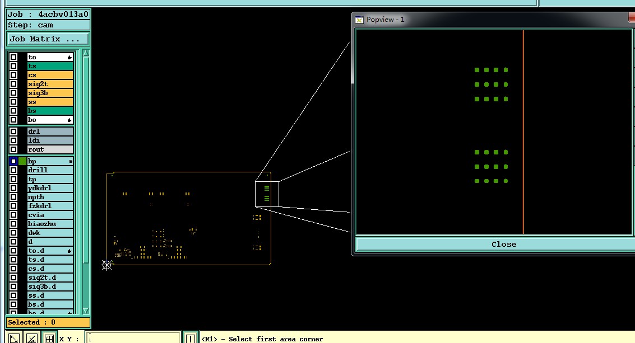
Task: Select the 'dwk' layer name
Action: tap(50, 233)
